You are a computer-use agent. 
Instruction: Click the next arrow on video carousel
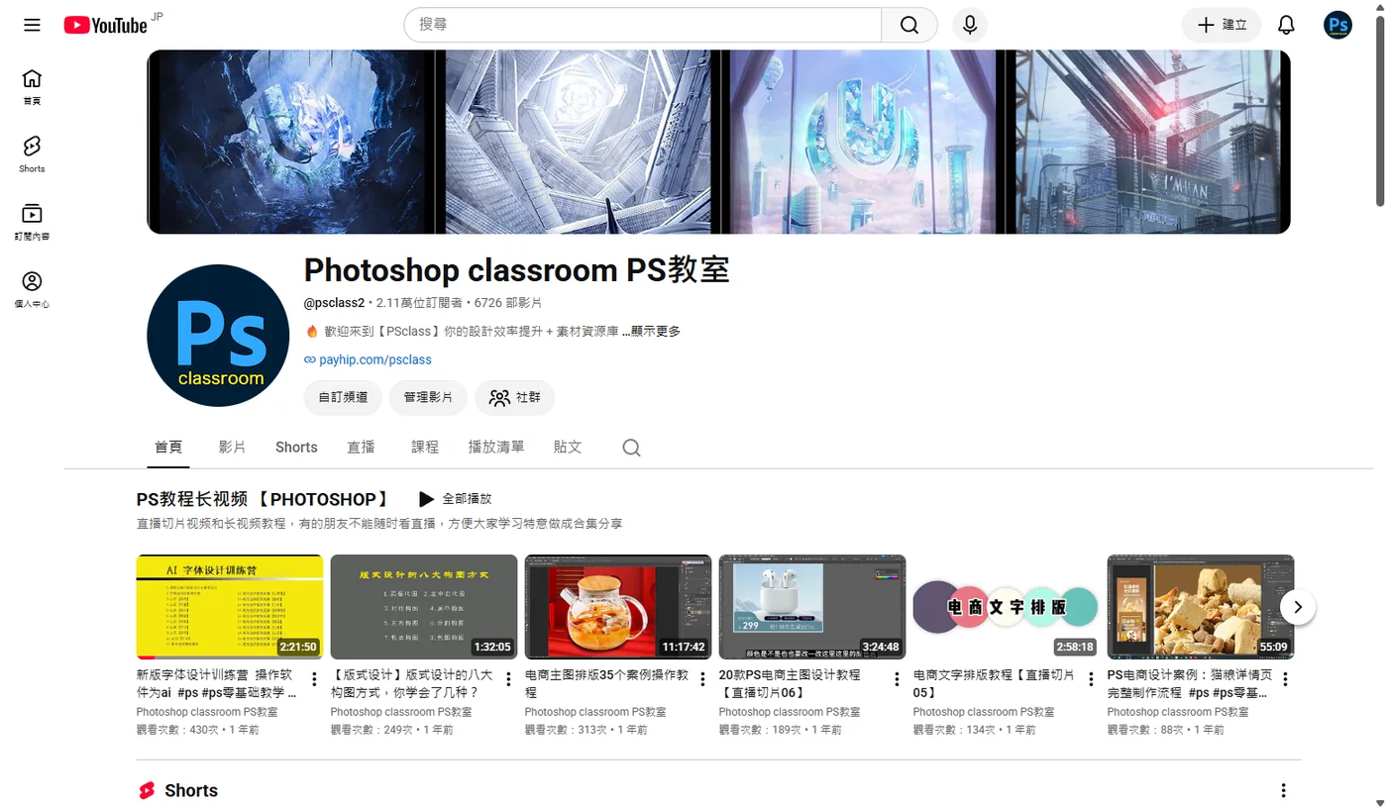[x=1298, y=607]
